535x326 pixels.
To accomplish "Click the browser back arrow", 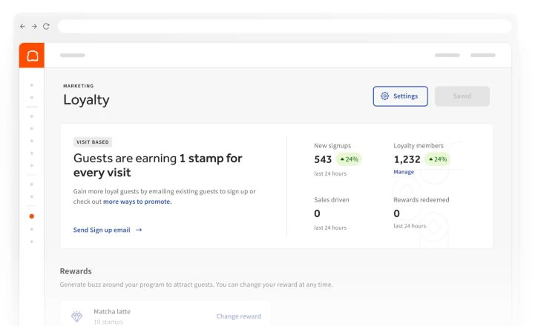I will pyautogui.click(x=22, y=26).
